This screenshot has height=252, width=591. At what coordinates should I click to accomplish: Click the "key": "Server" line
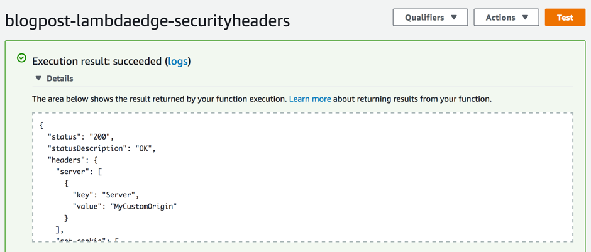[106, 195]
